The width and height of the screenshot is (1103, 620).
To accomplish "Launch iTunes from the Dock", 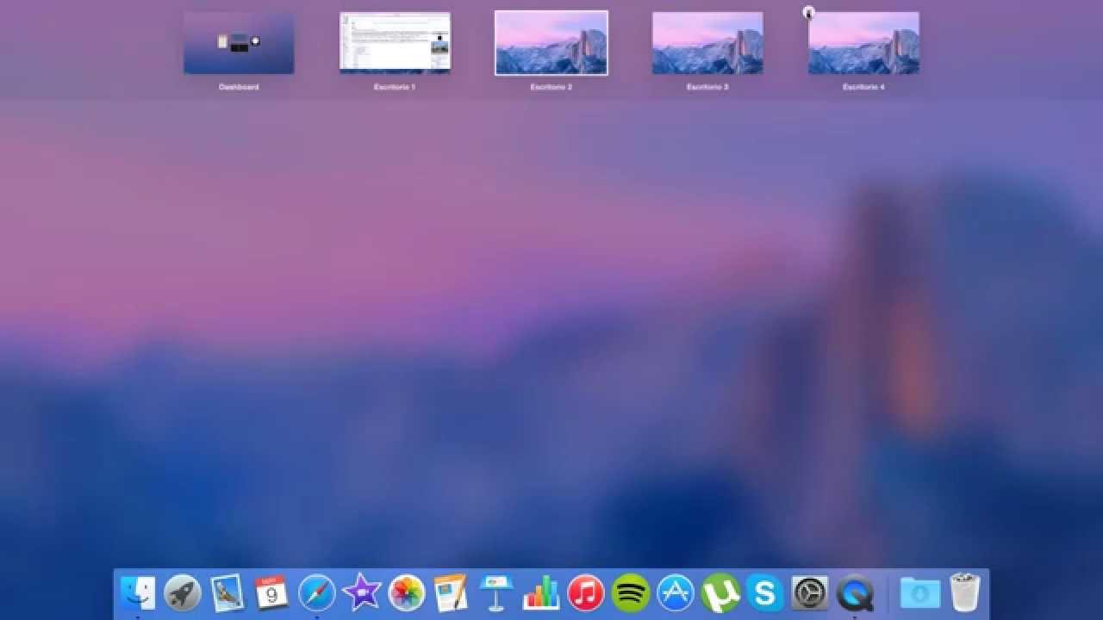I will [x=585, y=592].
